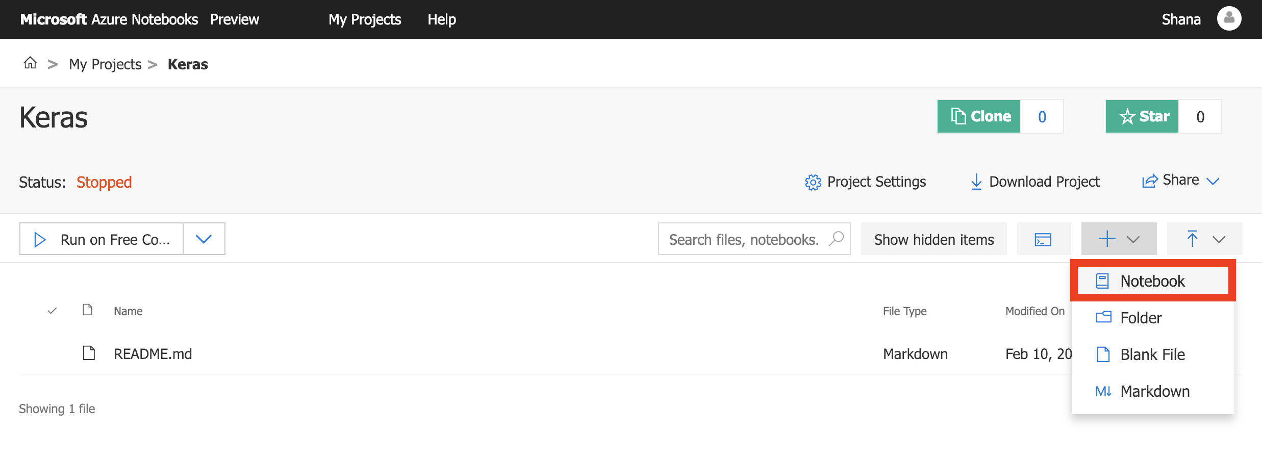Click the upload arrow icon
Viewport: 1262px width, 458px height.
pyautogui.click(x=1192, y=239)
